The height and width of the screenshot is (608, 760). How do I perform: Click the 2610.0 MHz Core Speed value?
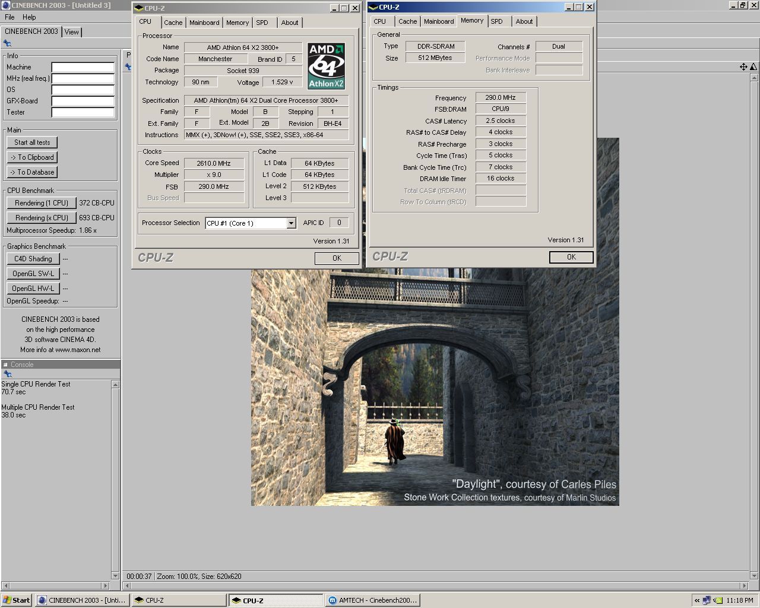[214, 163]
